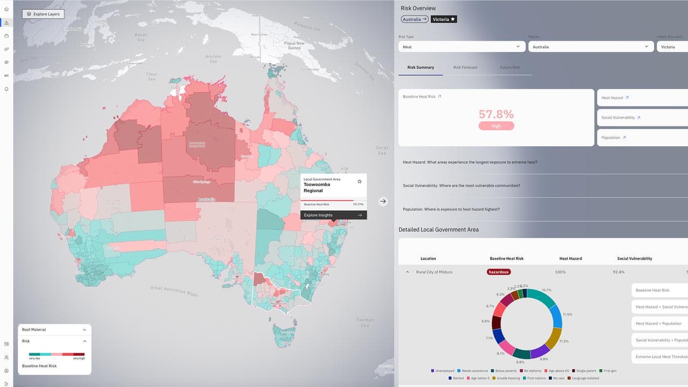Open Baseline Heat Risk external link arrow
The height and width of the screenshot is (387, 688).
[x=439, y=97]
